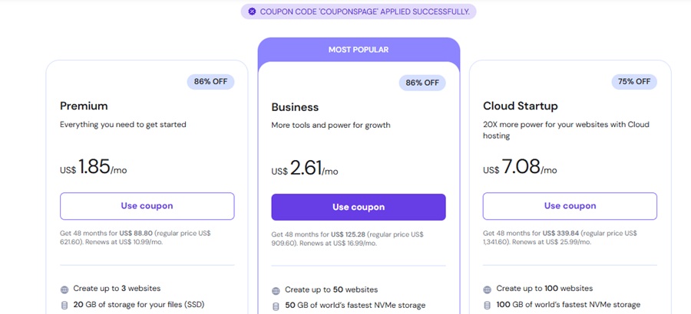This screenshot has height=314, width=691.
Task: Click the US$ 7.08/mo price
Action: pyautogui.click(x=520, y=167)
